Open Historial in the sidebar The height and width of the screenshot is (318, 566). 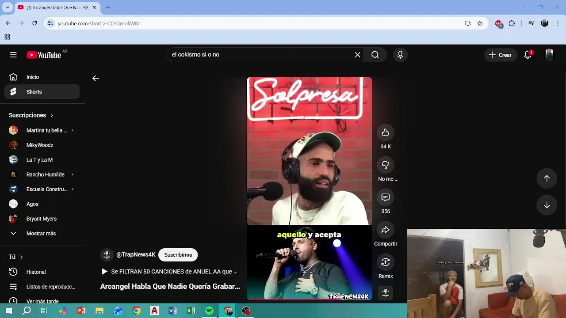pos(42,272)
